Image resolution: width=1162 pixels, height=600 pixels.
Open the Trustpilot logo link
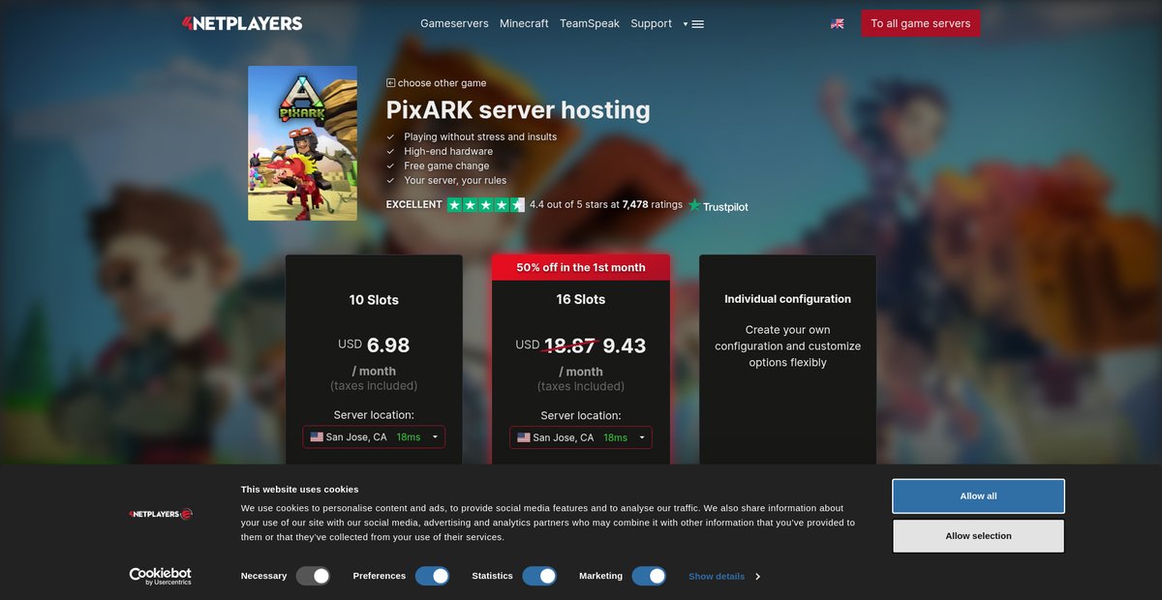pos(718,206)
